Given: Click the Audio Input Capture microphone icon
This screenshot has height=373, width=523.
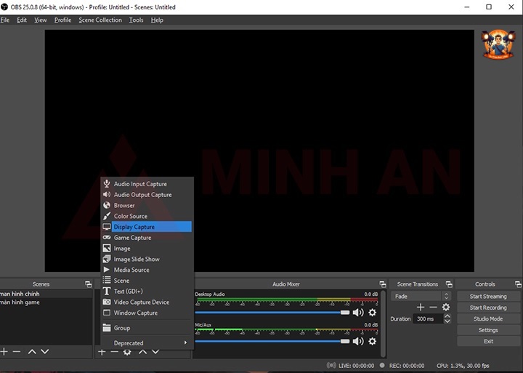Looking at the screenshot, I should tap(107, 184).
